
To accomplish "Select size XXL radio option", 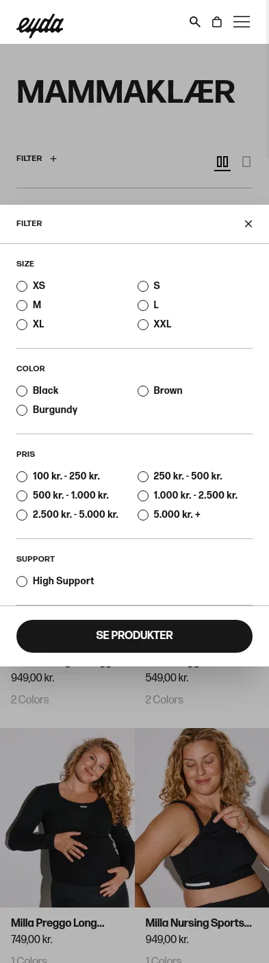I will (x=155, y=324).
